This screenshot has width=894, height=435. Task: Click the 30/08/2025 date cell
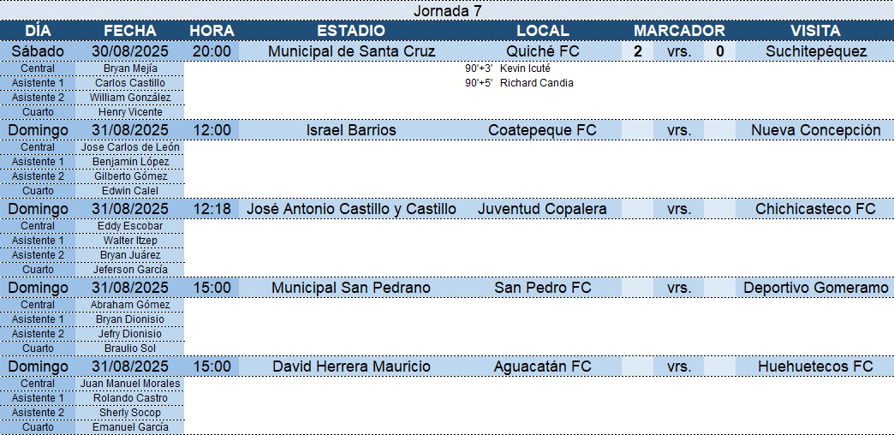tap(130, 51)
